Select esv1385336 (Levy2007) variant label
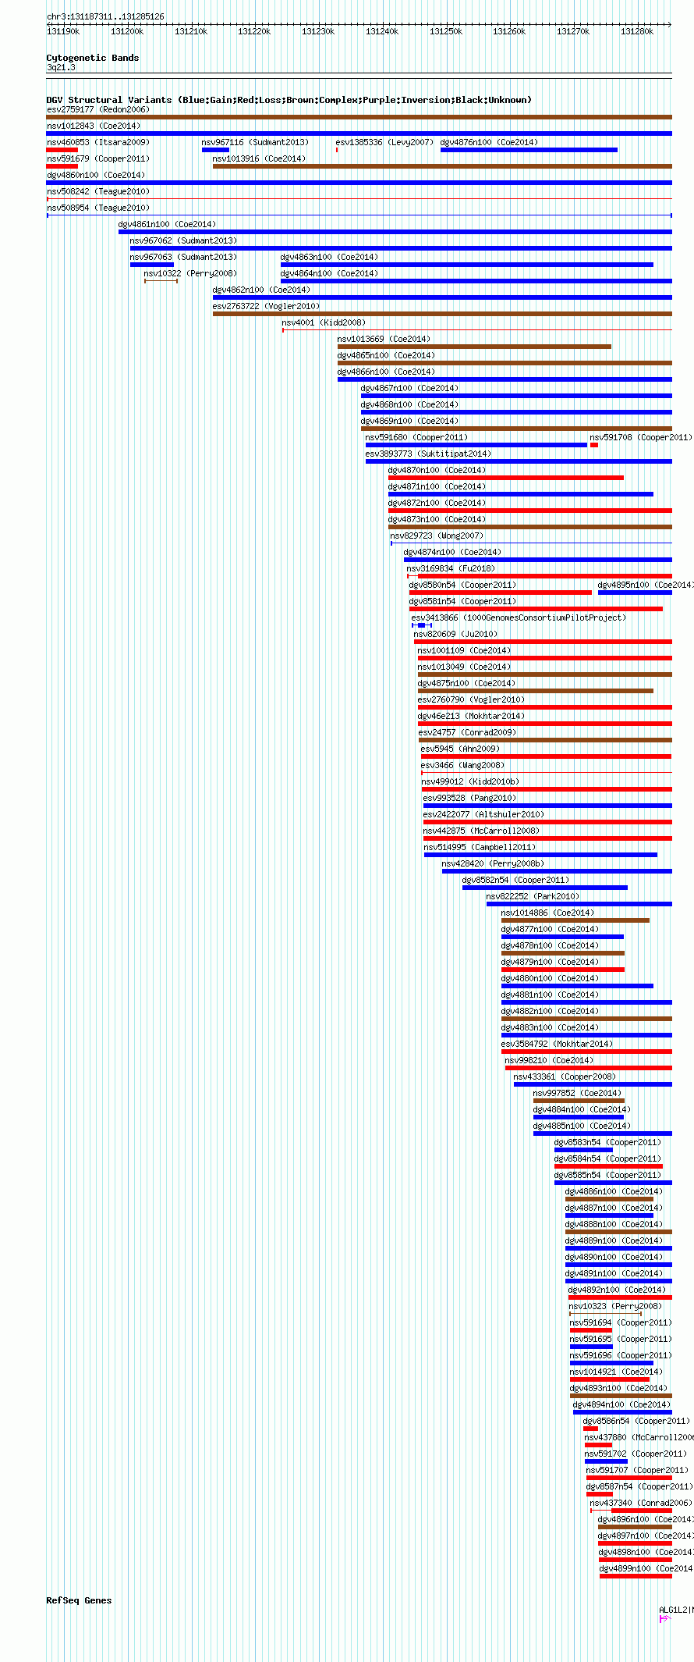 coord(384,142)
